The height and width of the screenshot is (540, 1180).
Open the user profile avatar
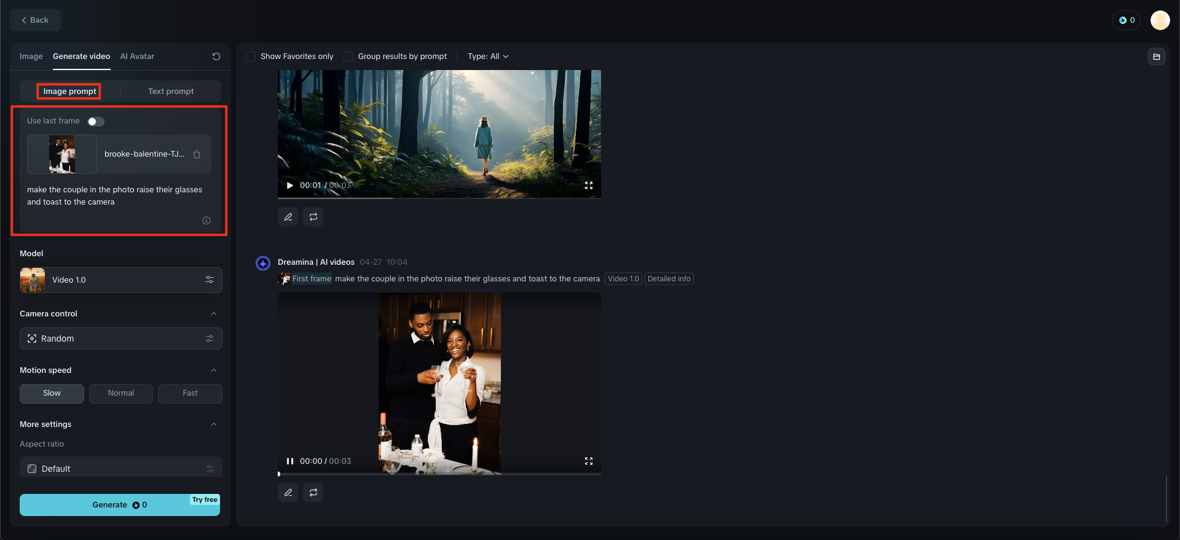[1160, 20]
